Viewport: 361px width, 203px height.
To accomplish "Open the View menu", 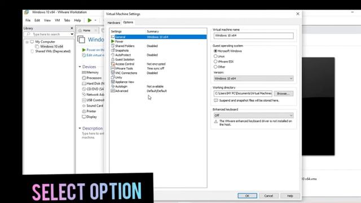I will pyautogui.click(x=47, y=20).
